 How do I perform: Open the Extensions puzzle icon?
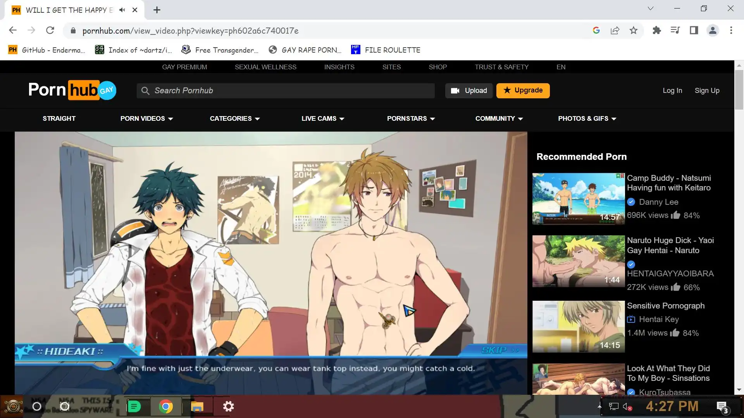tap(656, 31)
